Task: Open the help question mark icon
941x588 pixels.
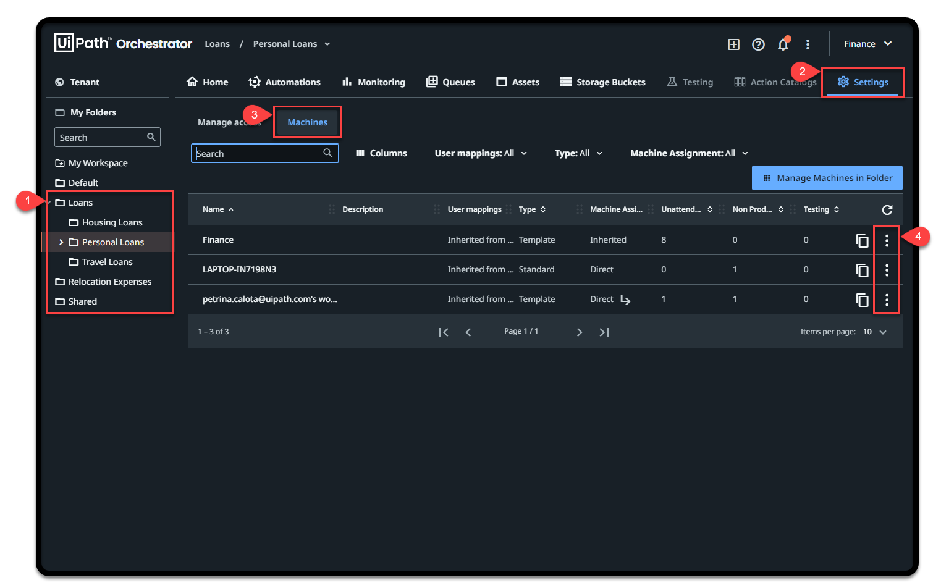Action: (758, 44)
